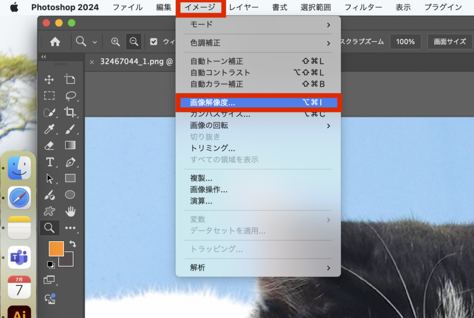474x318 pixels.
Task: Select the Rectangle shape tool
Action: (x=70, y=178)
